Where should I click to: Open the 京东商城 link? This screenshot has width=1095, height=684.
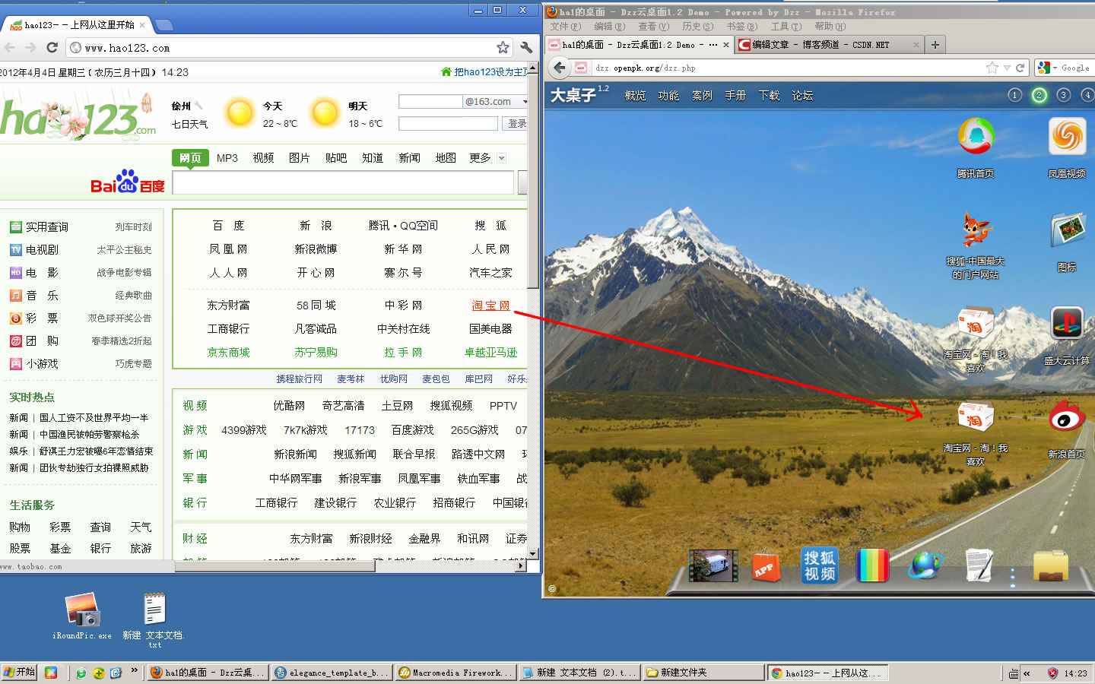tap(228, 353)
